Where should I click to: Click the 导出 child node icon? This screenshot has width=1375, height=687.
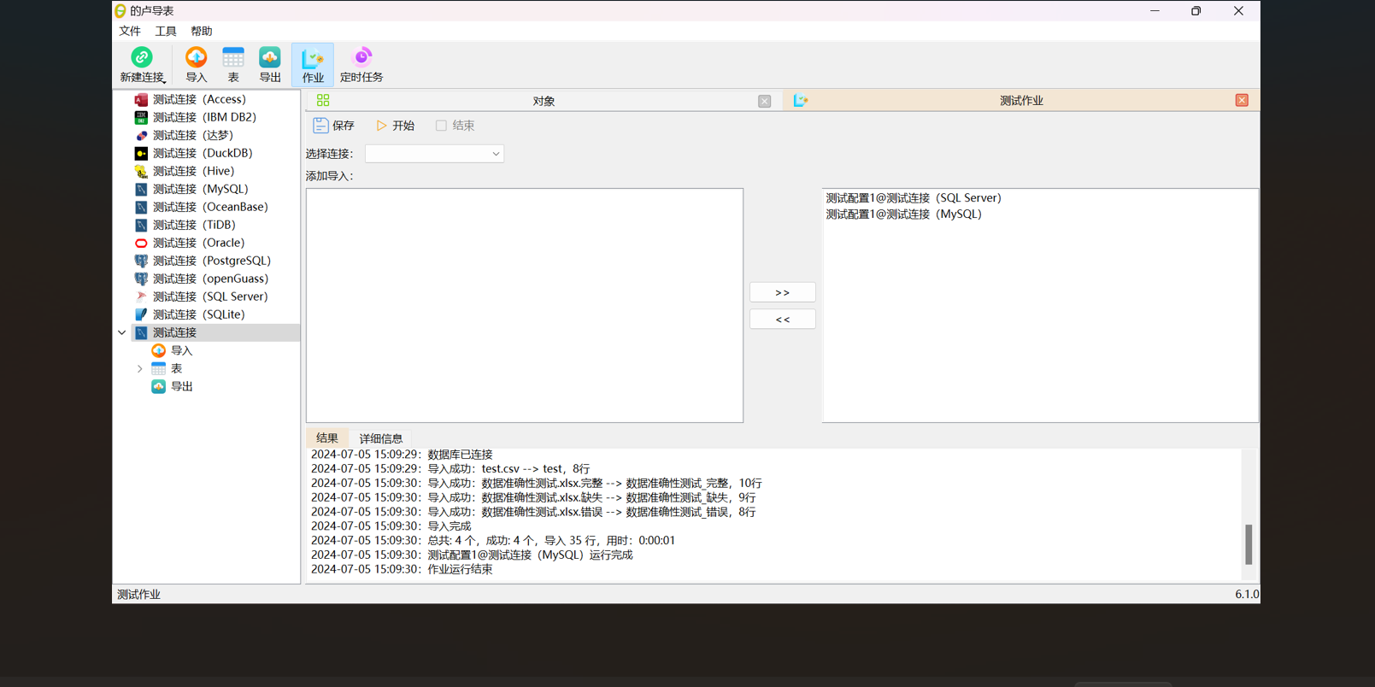[158, 386]
